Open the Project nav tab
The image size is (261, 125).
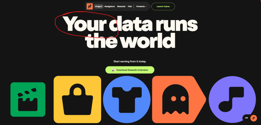pyautogui.click(x=99, y=6)
